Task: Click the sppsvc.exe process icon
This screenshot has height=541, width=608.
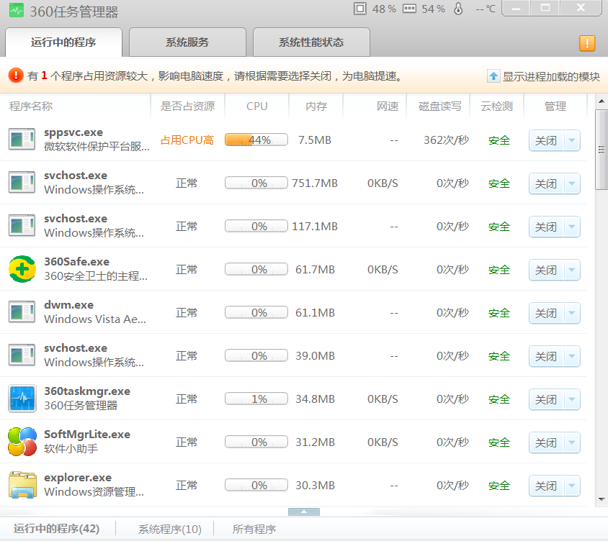Action: pyautogui.click(x=22, y=140)
